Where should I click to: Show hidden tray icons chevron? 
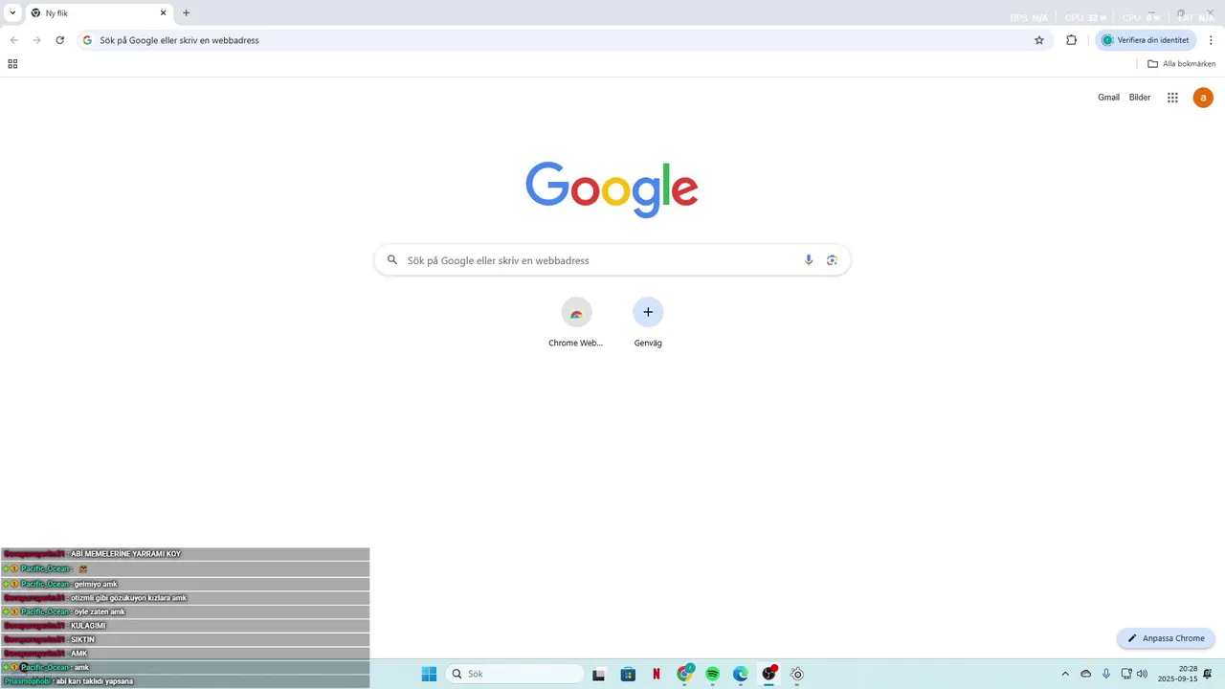1065,674
